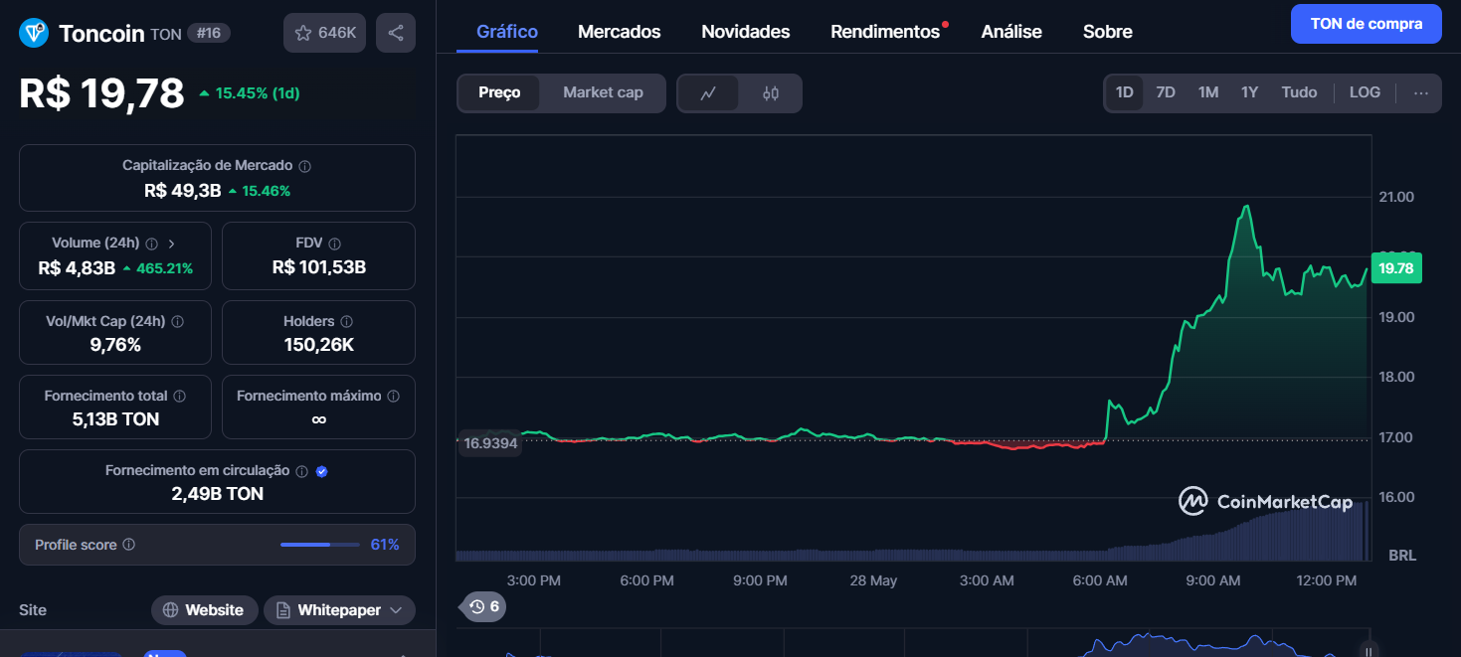The image size is (1461, 657).
Task: Switch to candlestick chart icon
Action: 771,92
